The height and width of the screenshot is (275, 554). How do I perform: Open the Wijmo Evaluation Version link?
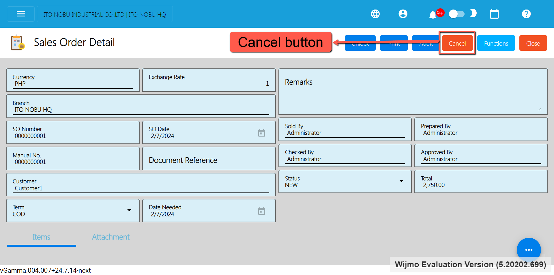pos(470,264)
